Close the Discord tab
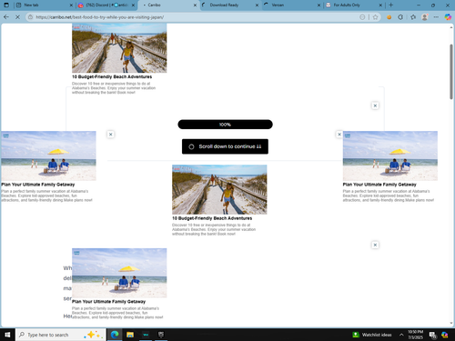Viewport: 455px width, 341px height. click(x=133, y=5)
